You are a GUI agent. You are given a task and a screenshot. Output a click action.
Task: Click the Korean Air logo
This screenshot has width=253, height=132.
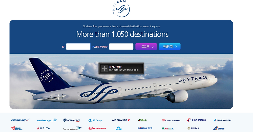click(145, 128)
